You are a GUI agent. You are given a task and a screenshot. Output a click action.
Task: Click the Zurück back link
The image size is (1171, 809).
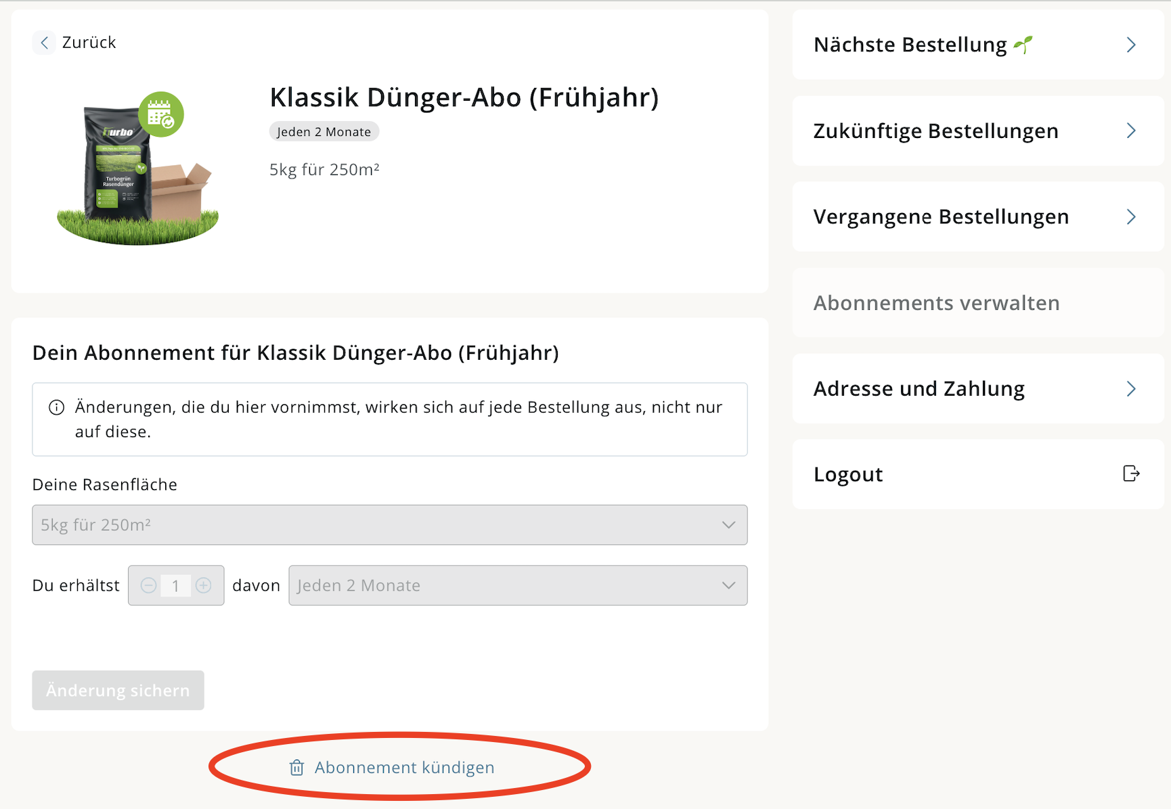[x=75, y=43]
